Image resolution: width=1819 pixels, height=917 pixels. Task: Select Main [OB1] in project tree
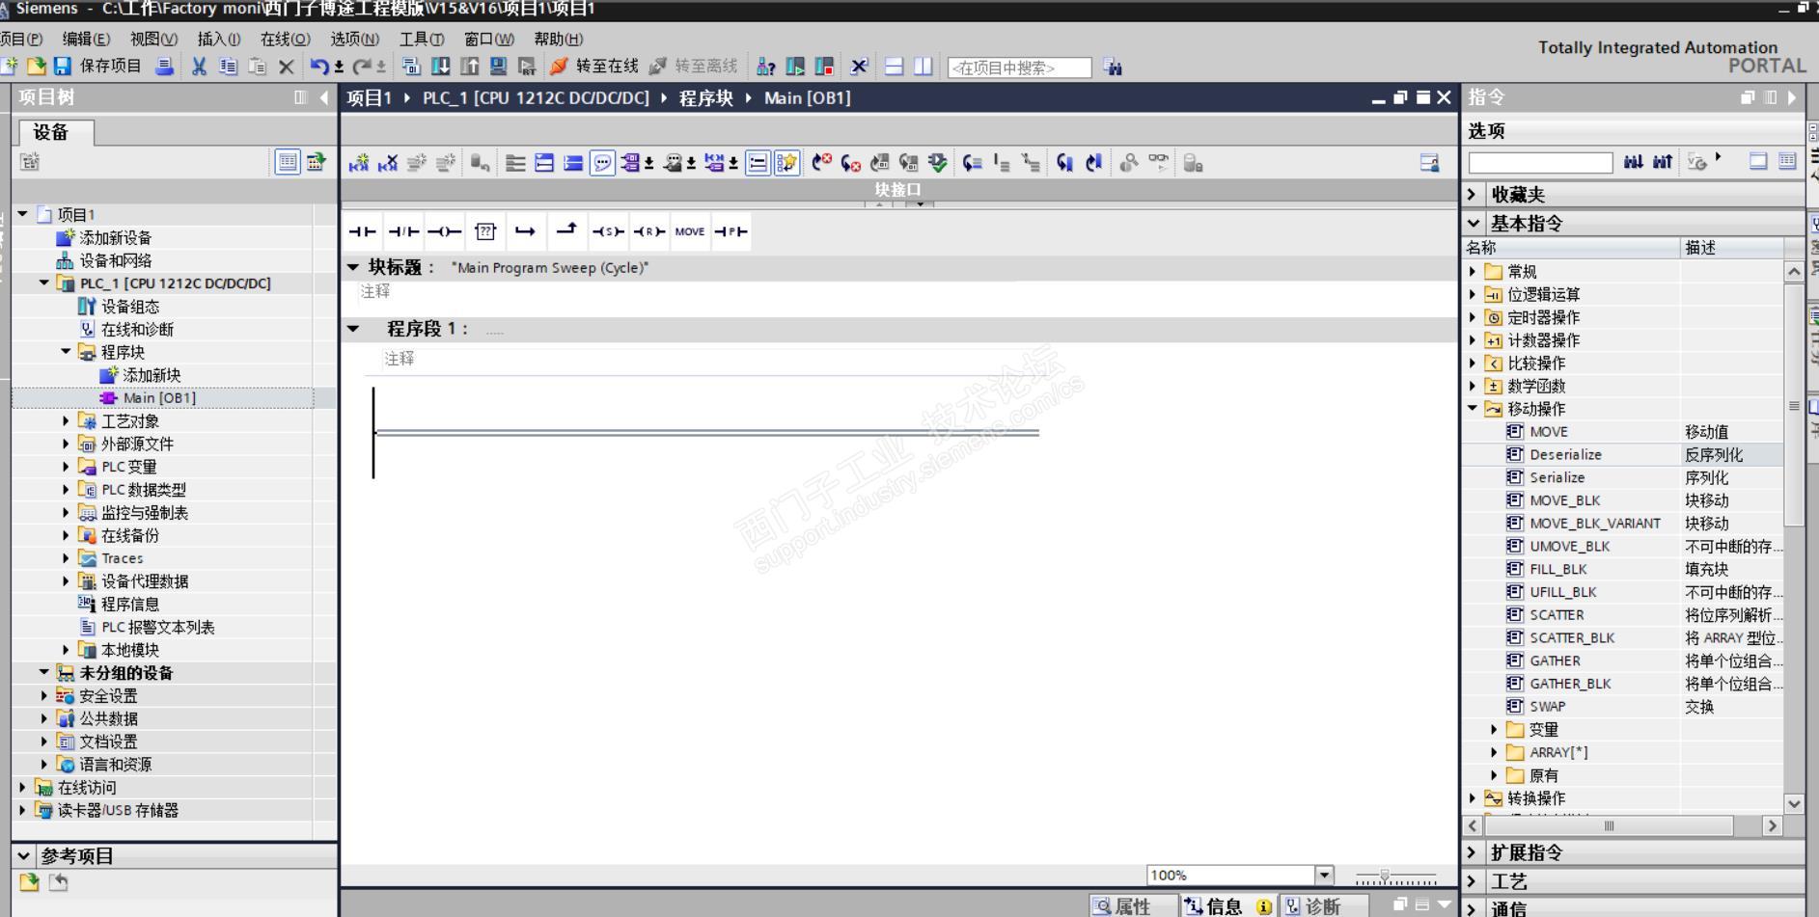159,397
